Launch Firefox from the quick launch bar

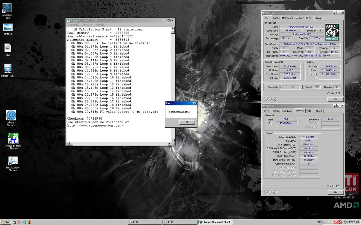29,222
